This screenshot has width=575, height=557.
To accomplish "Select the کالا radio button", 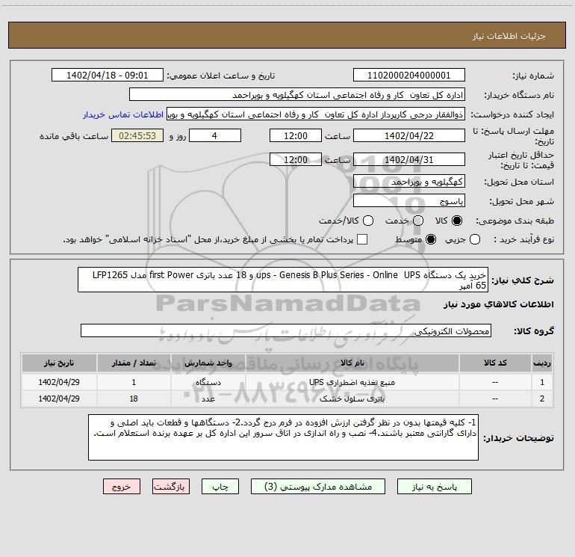I will 457,221.
